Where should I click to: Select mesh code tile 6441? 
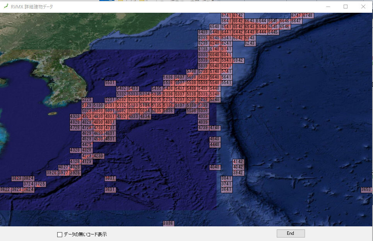[x=227, y=32]
